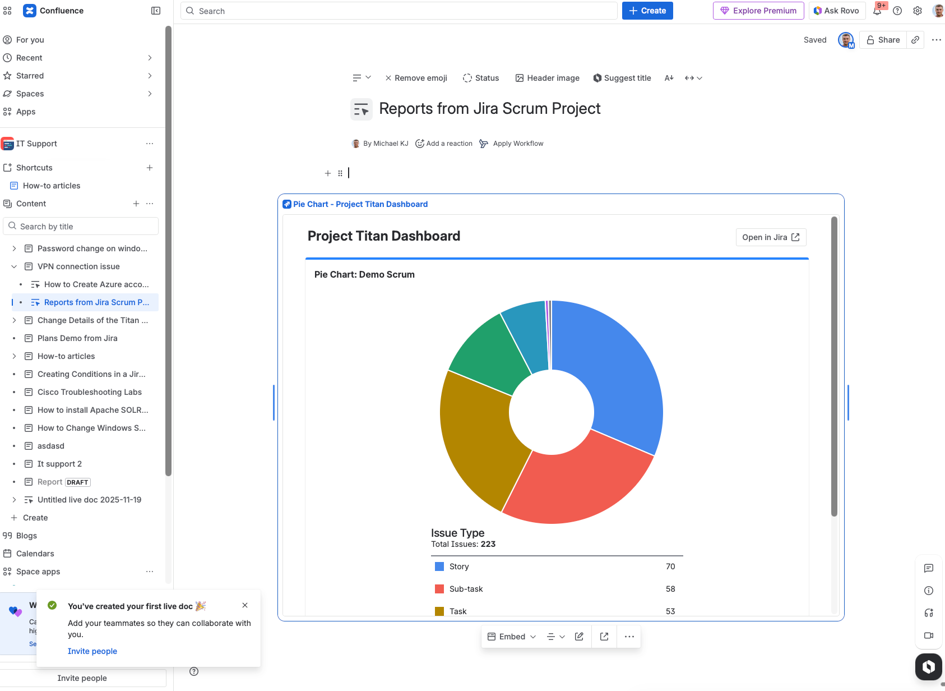Expand the Password change page tree item
The width and height of the screenshot is (945, 691).
pyautogui.click(x=15, y=248)
